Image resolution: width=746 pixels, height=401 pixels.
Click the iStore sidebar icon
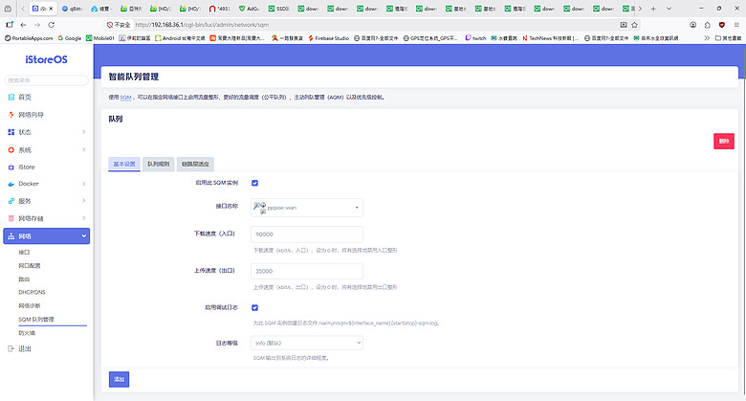(11, 167)
